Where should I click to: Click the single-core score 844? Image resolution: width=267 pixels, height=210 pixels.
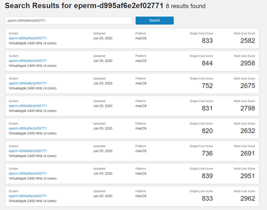[x=207, y=63]
